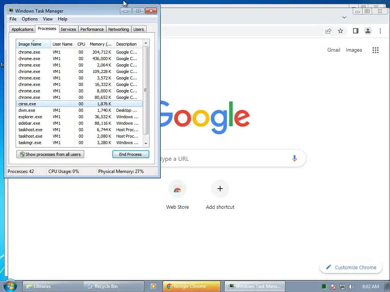Click the Customize Chrome button
Image resolution: width=390 pixels, height=292 pixels.
point(351,267)
